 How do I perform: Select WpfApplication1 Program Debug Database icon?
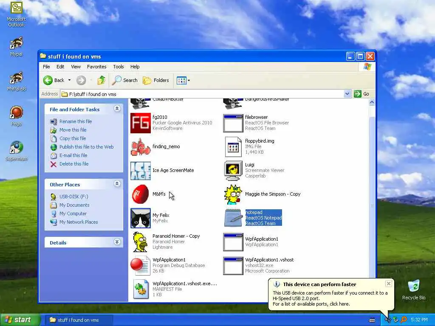click(140, 266)
